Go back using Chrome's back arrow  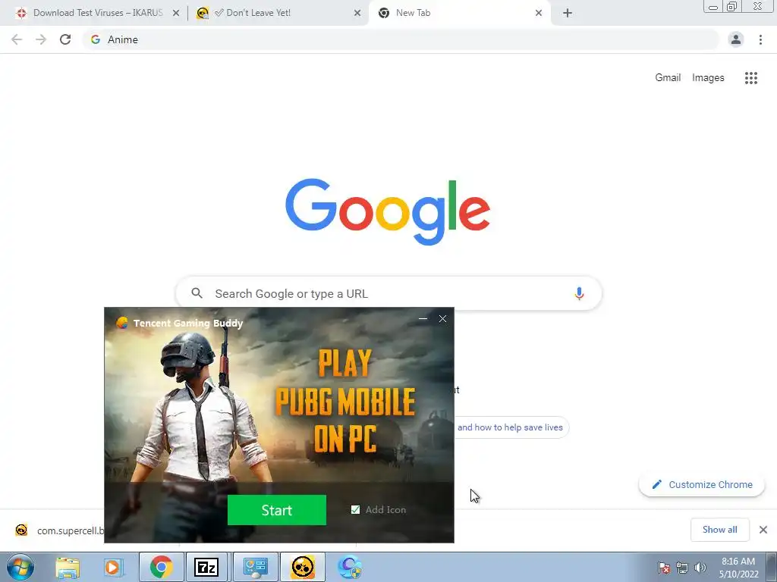tap(17, 39)
